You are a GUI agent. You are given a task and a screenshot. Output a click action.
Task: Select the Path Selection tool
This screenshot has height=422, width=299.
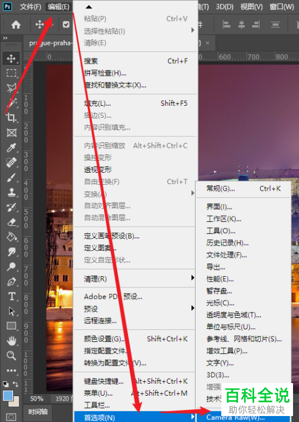click(x=11, y=311)
